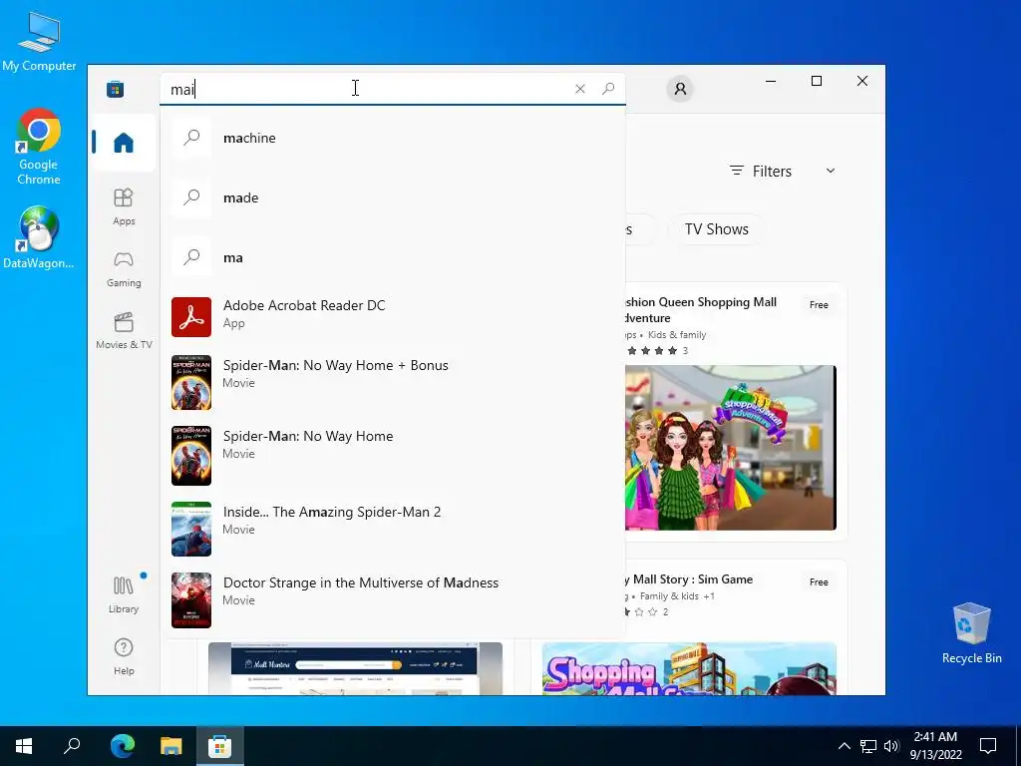Open Library in the sidebar

click(x=124, y=594)
